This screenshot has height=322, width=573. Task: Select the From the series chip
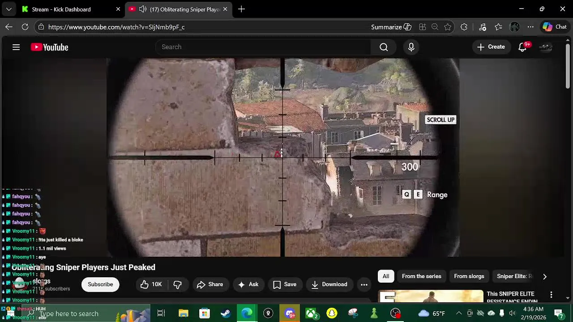pyautogui.click(x=421, y=276)
